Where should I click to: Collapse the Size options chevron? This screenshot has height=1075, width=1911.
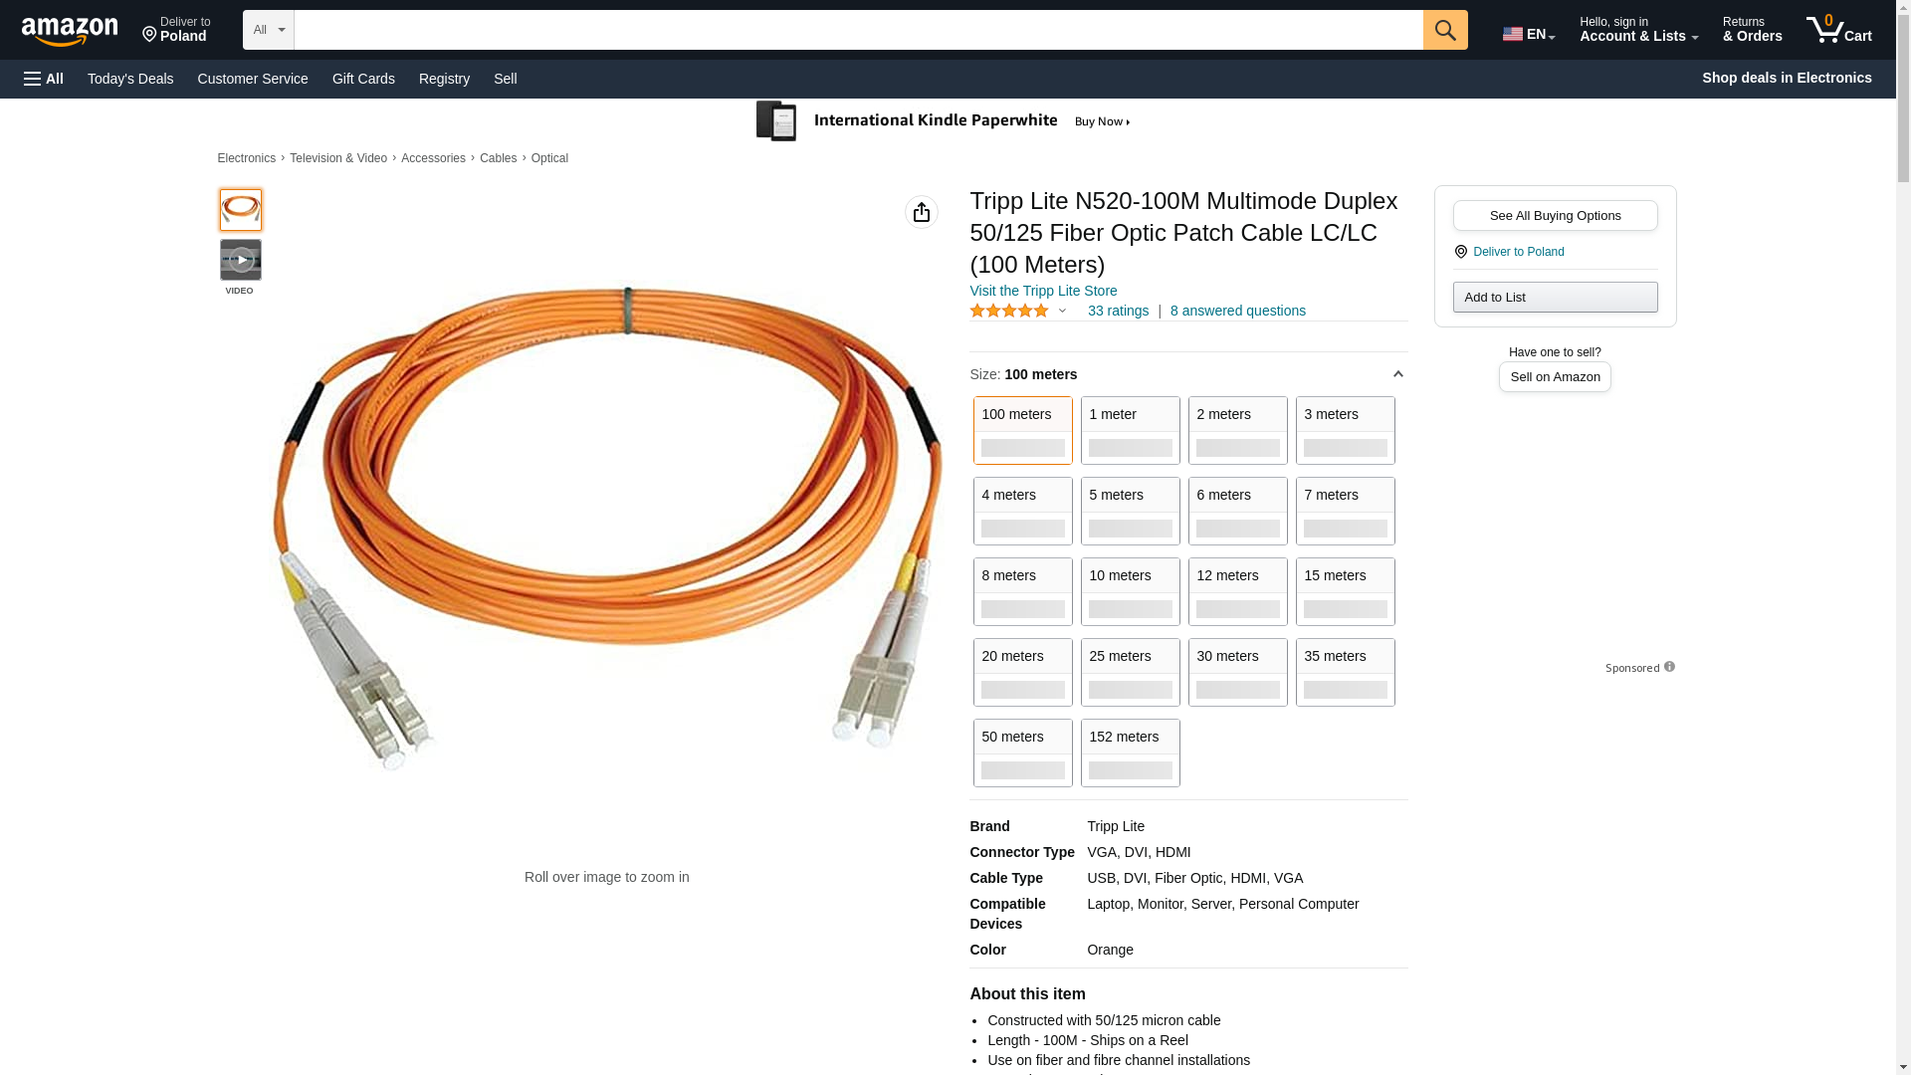(1397, 374)
